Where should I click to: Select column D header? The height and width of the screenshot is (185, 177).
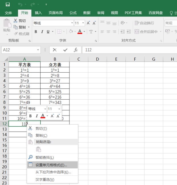point(98,59)
